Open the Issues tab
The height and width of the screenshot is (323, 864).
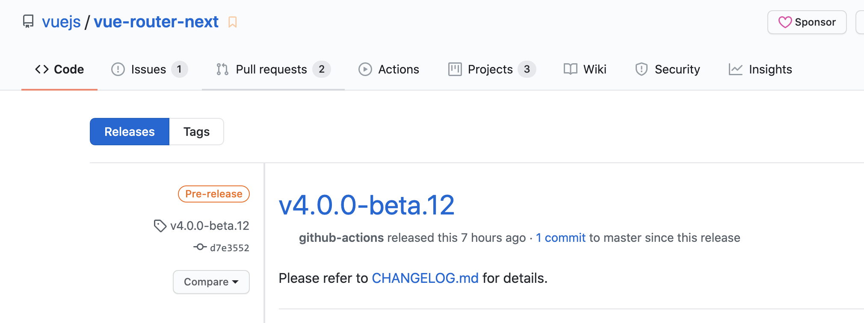pos(149,69)
